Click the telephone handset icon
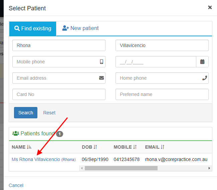Screen dimensions: 217x190 point(205,78)
